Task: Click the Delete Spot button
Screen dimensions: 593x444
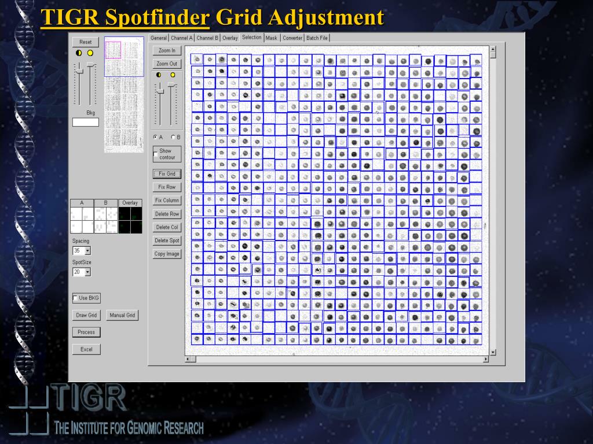Action: coord(167,240)
